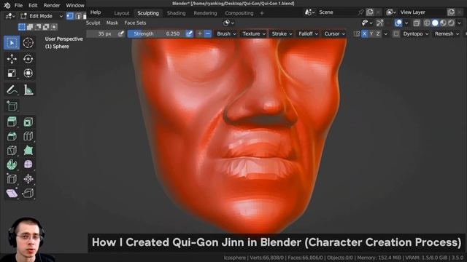
Task: Select the Transform tool
Action: point(28,73)
